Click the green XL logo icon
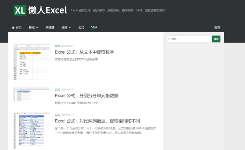Image resolution: width=245 pixels, height=150 pixels. pos(20,10)
